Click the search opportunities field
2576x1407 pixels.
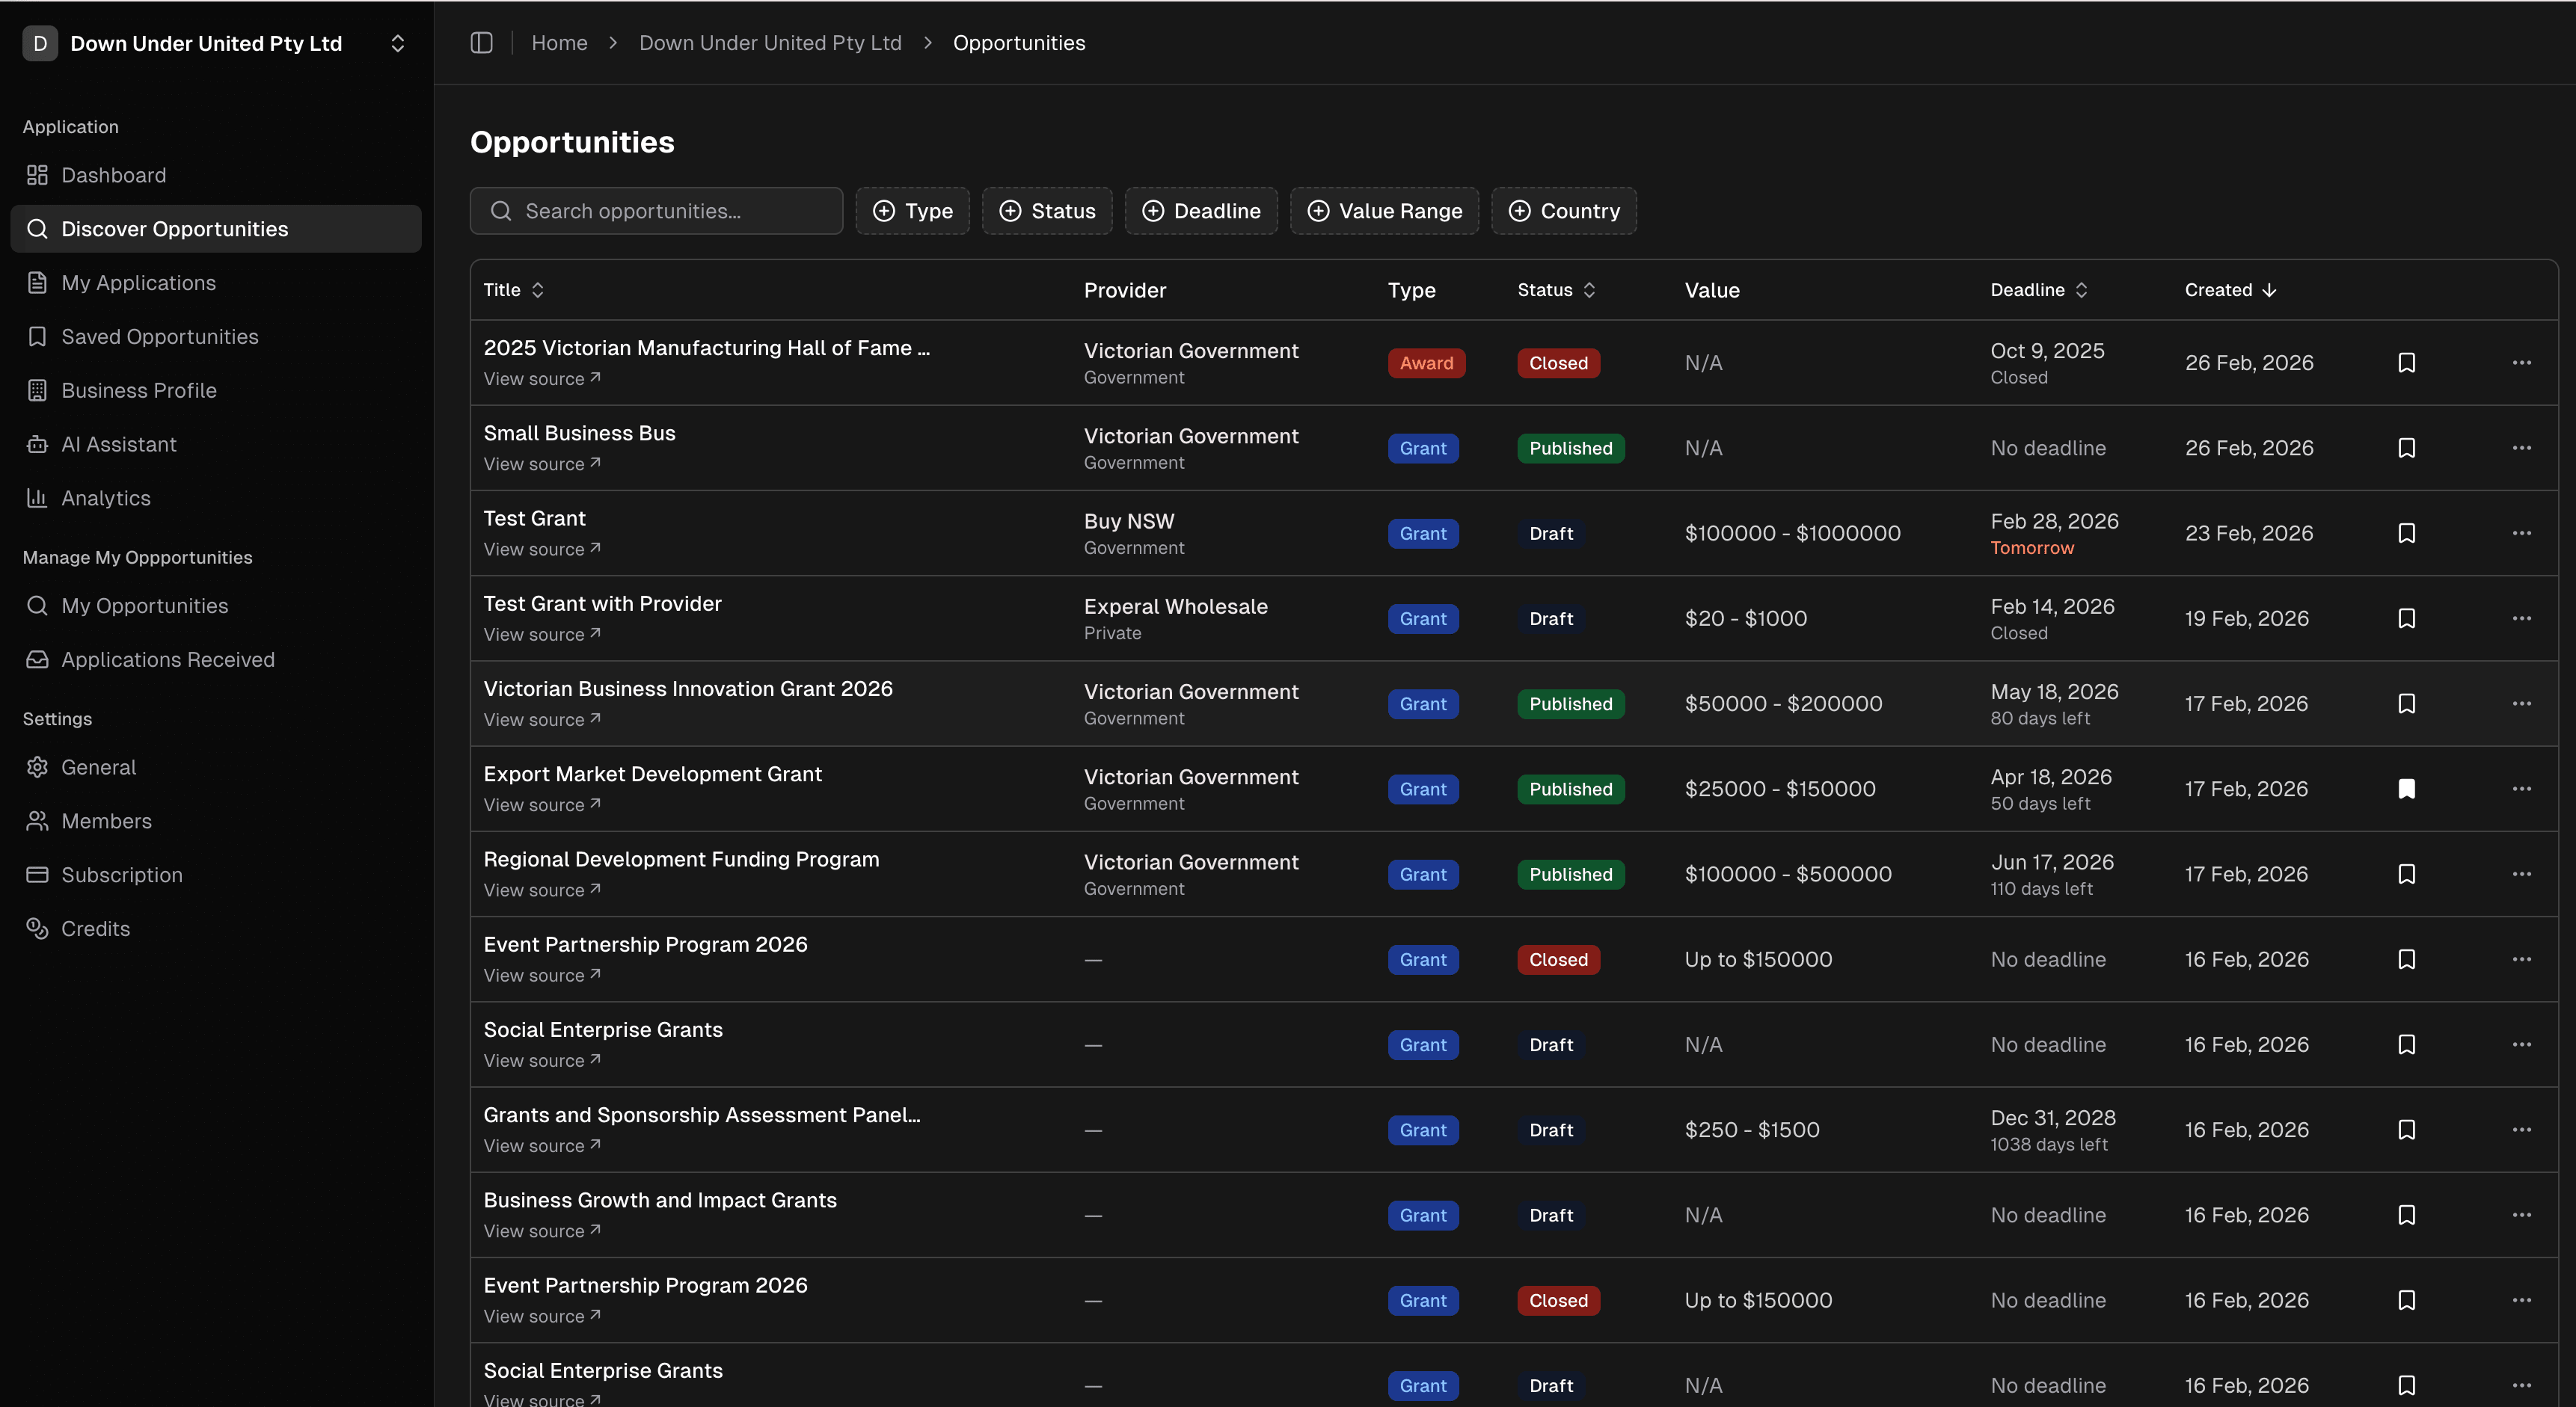[655, 211]
